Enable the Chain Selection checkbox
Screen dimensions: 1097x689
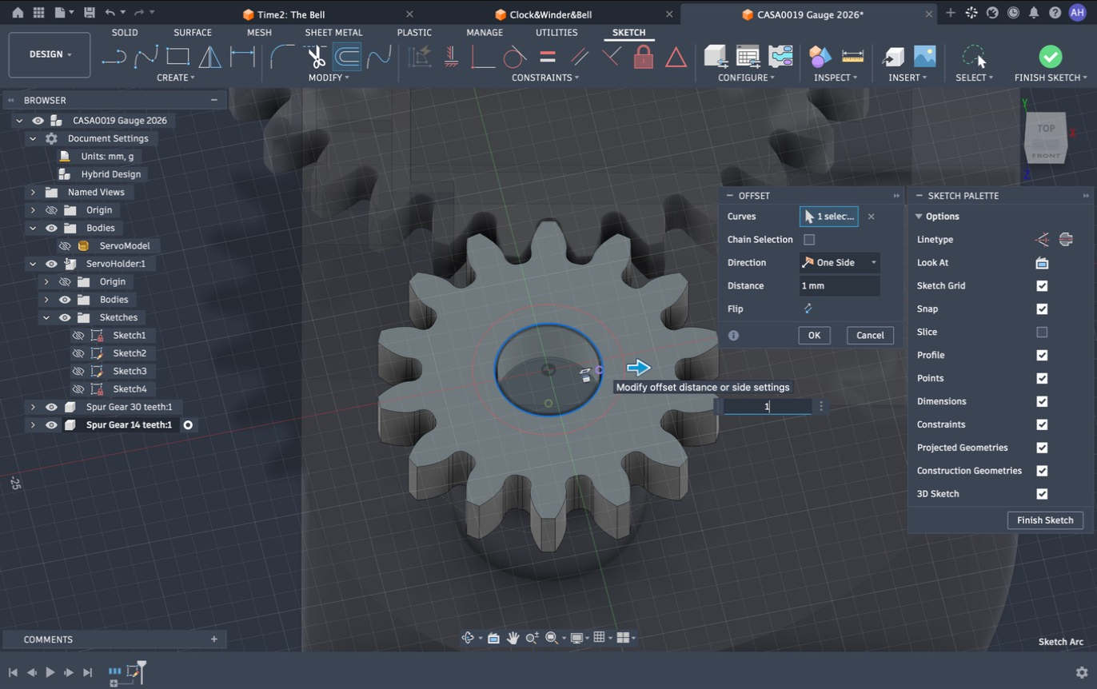point(809,240)
